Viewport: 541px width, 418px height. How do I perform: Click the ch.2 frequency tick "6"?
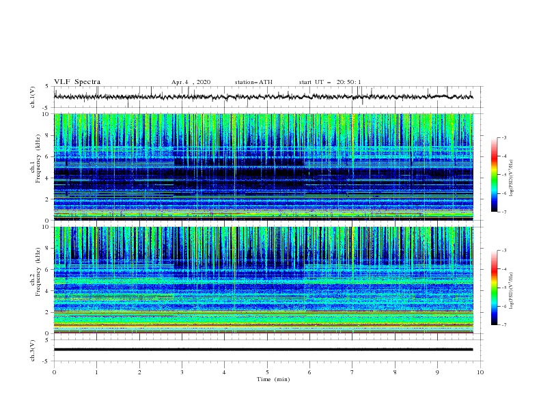pos(48,270)
